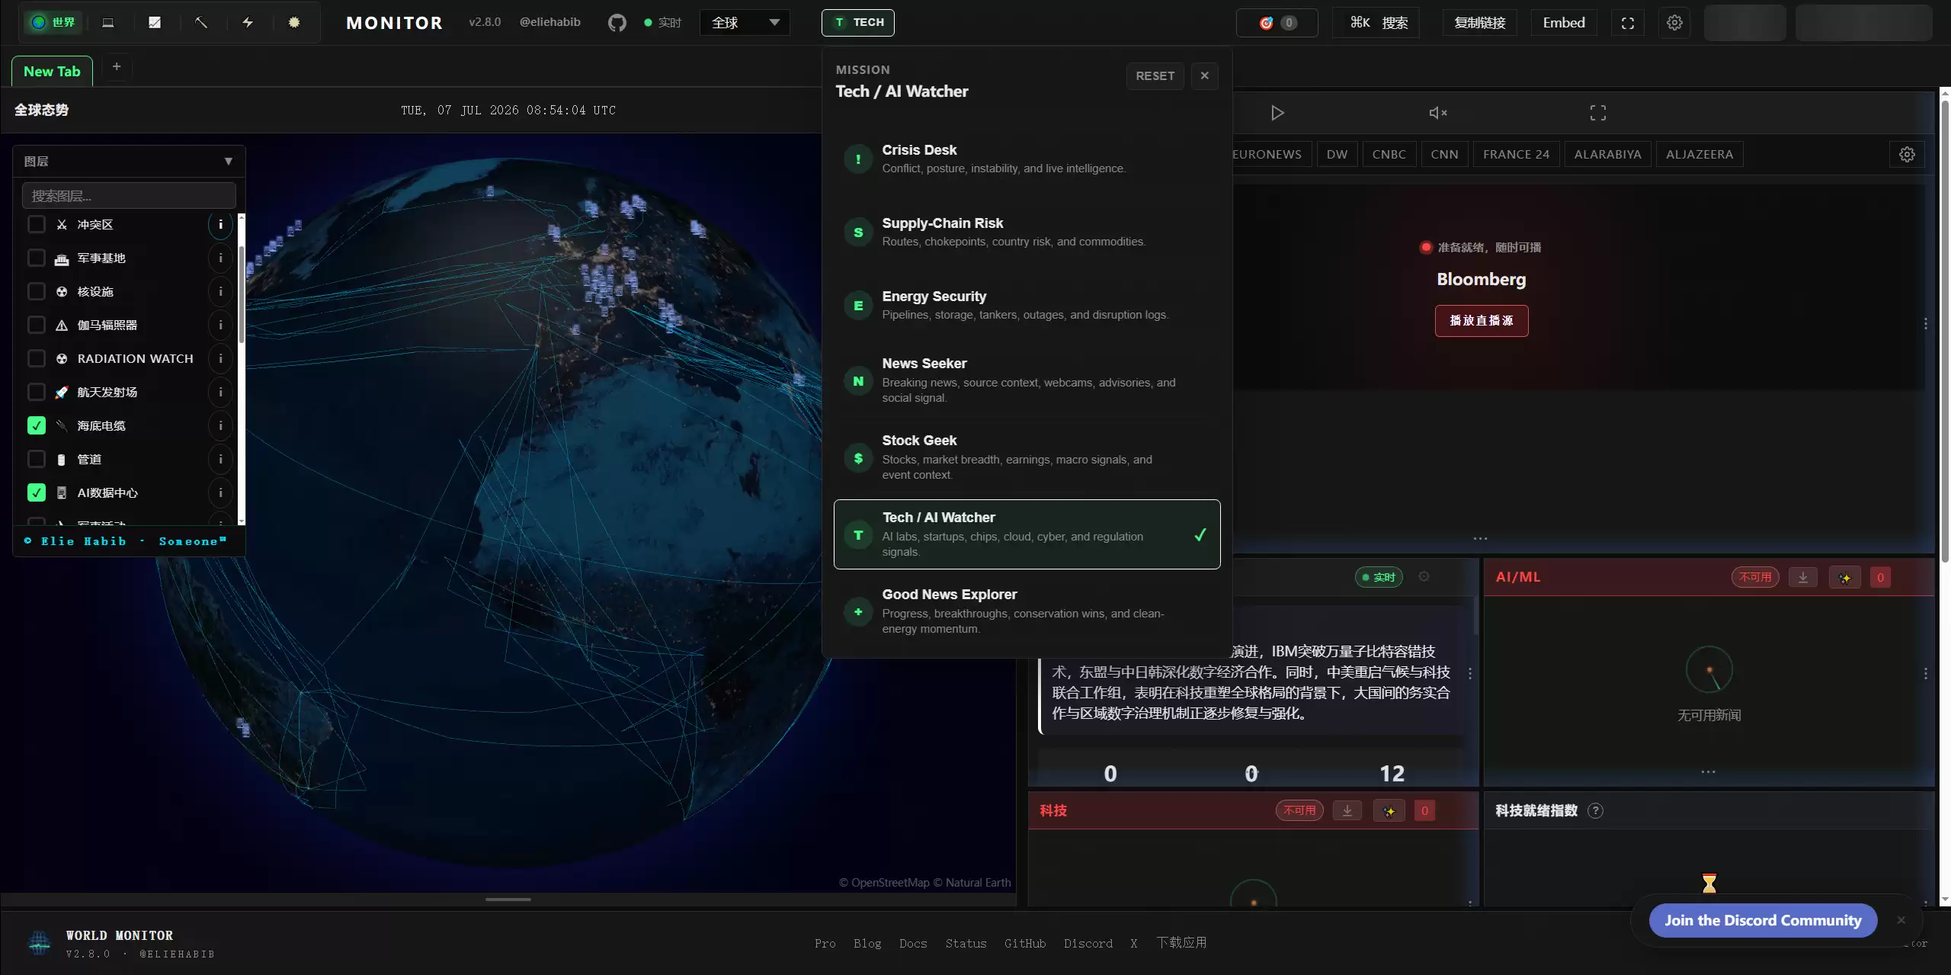Click the 播放直播源 button

(x=1482, y=321)
